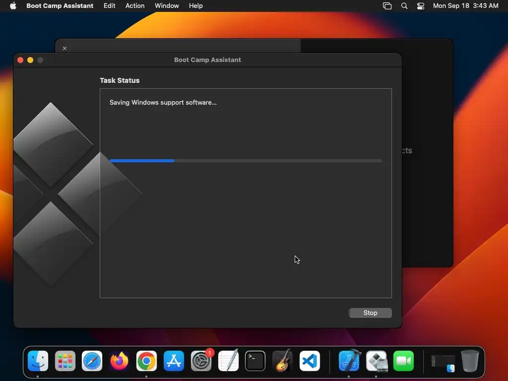Screen dimensions: 508x381
Task: Open the Help menu
Action: tap(195, 5)
